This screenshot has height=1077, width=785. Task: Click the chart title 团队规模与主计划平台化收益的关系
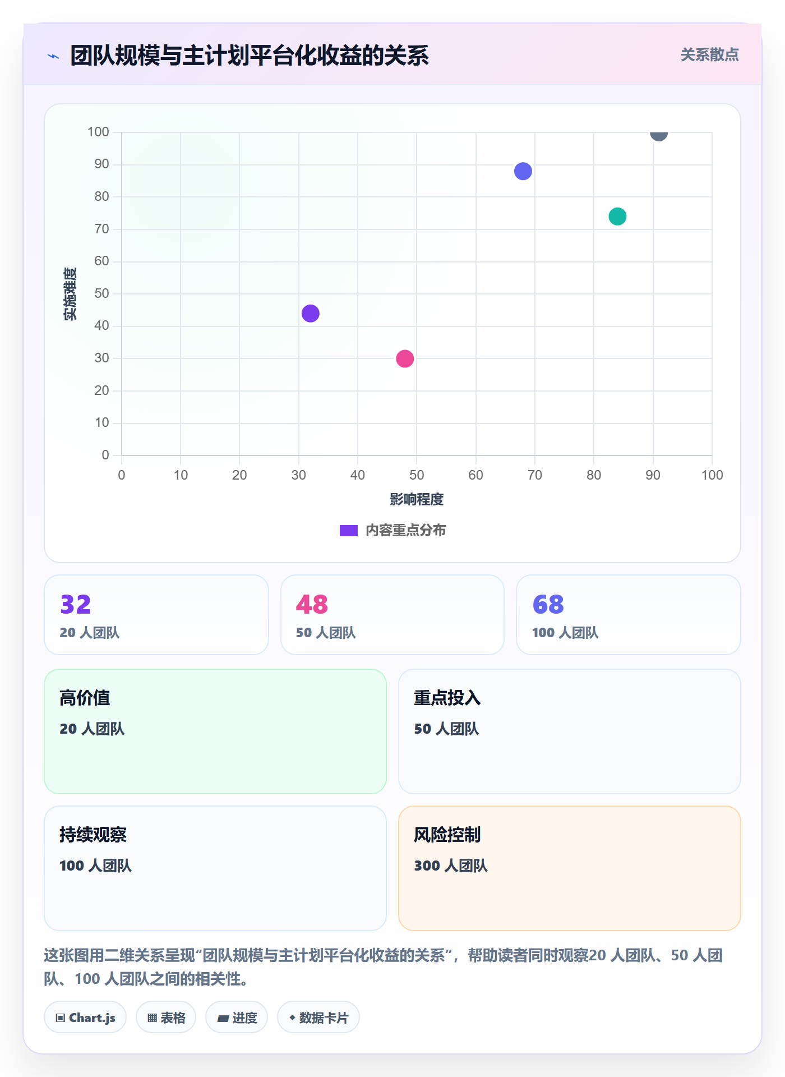point(250,56)
